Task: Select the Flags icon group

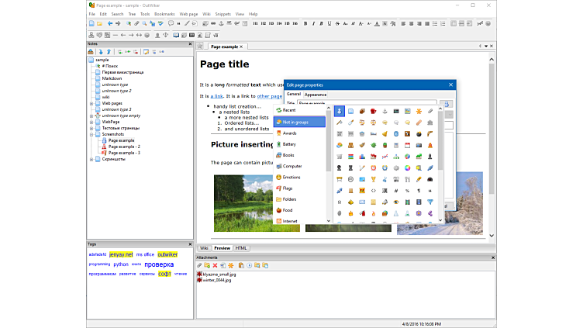Action: click(x=299, y=188)
